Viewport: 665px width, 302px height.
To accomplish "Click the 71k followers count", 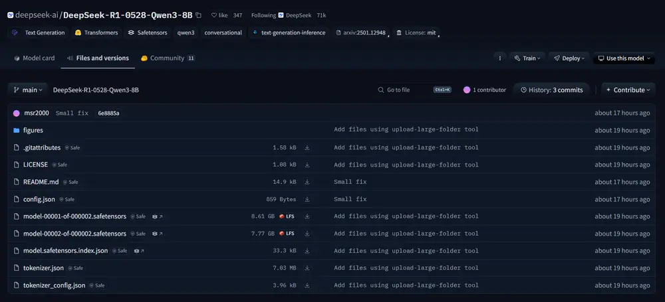I will coord(321,15).
